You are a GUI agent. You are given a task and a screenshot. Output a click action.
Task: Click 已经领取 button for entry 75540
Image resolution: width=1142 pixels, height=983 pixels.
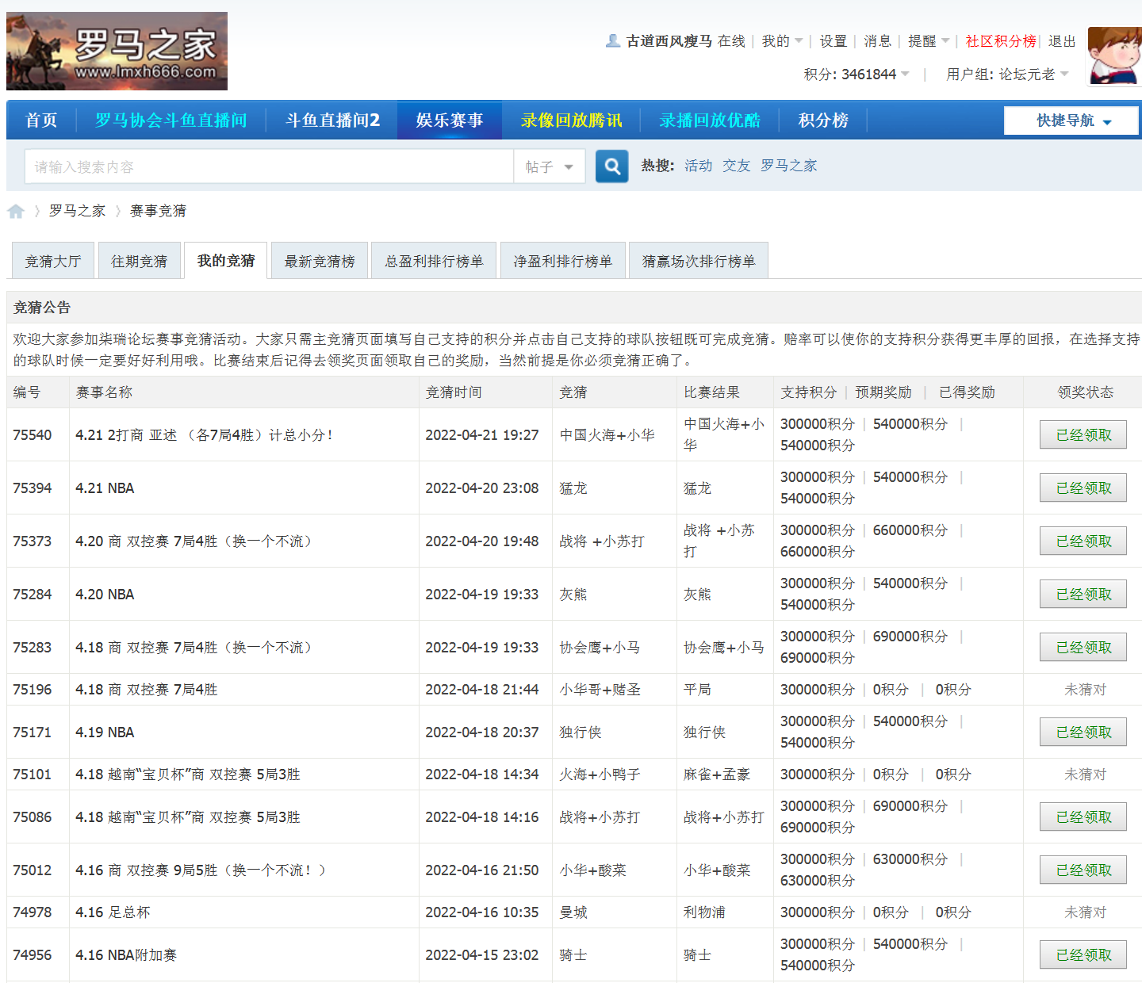coord(1083,435)
